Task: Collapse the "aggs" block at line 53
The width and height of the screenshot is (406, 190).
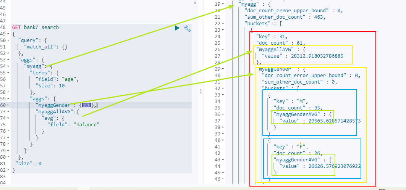Action: coord(9,60)
